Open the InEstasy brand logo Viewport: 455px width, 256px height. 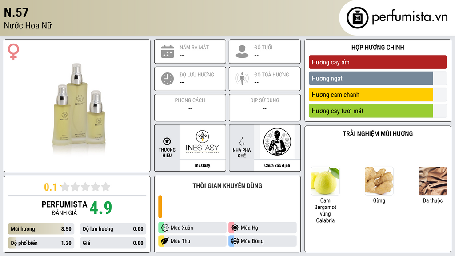[x=202, y=142]
